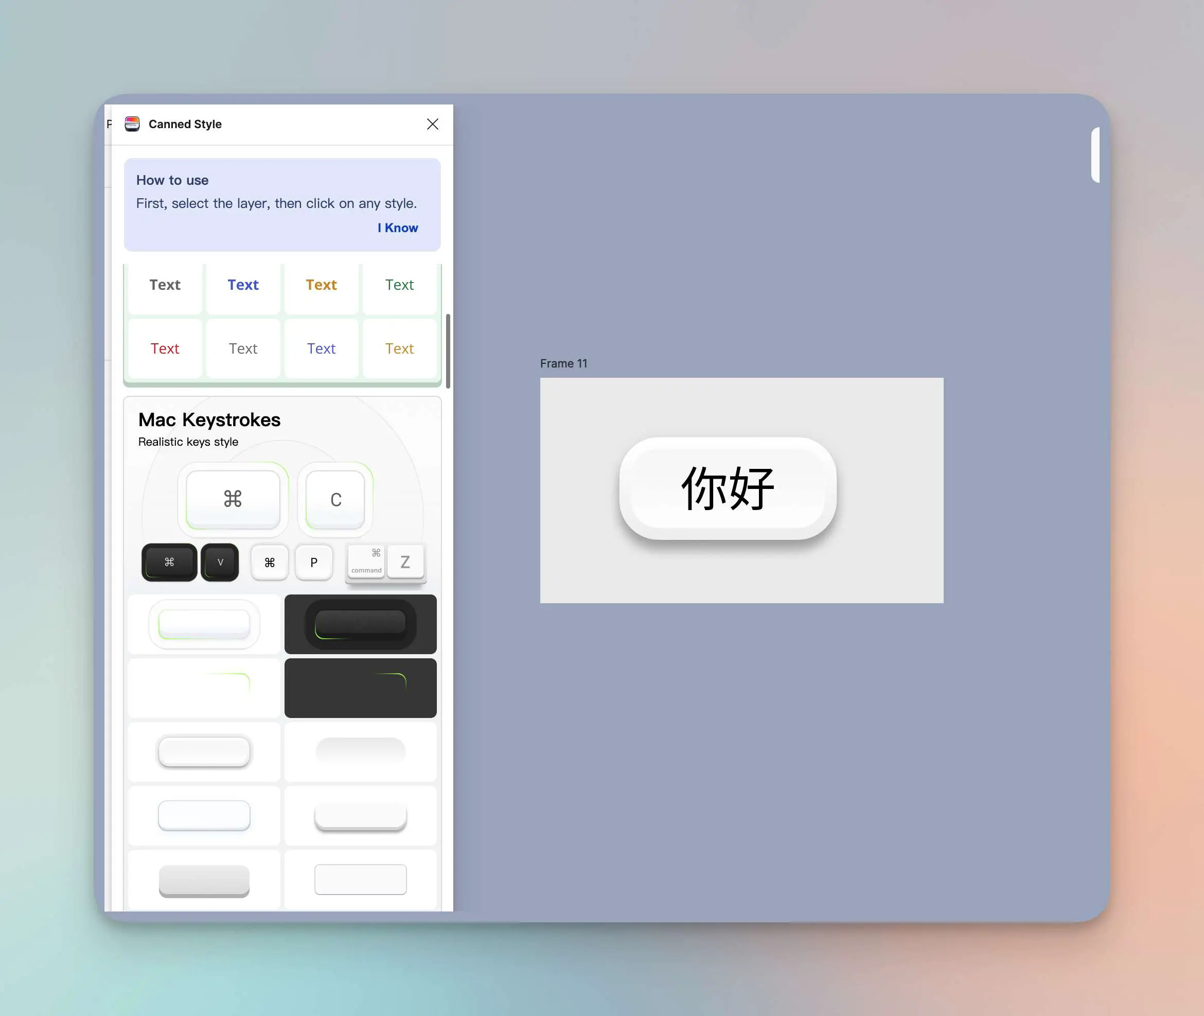Select the Command+Z keystroke icon
Viewport: 1204px width, 1016px height.
point(386,562)
